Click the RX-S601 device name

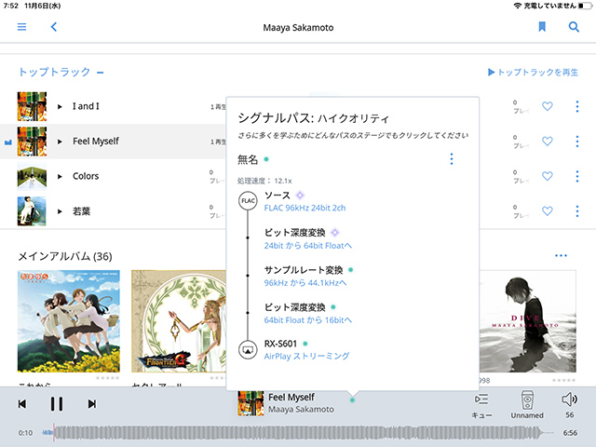point(280,344)
